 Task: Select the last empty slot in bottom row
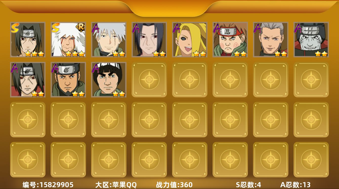(x=311, y=160)
